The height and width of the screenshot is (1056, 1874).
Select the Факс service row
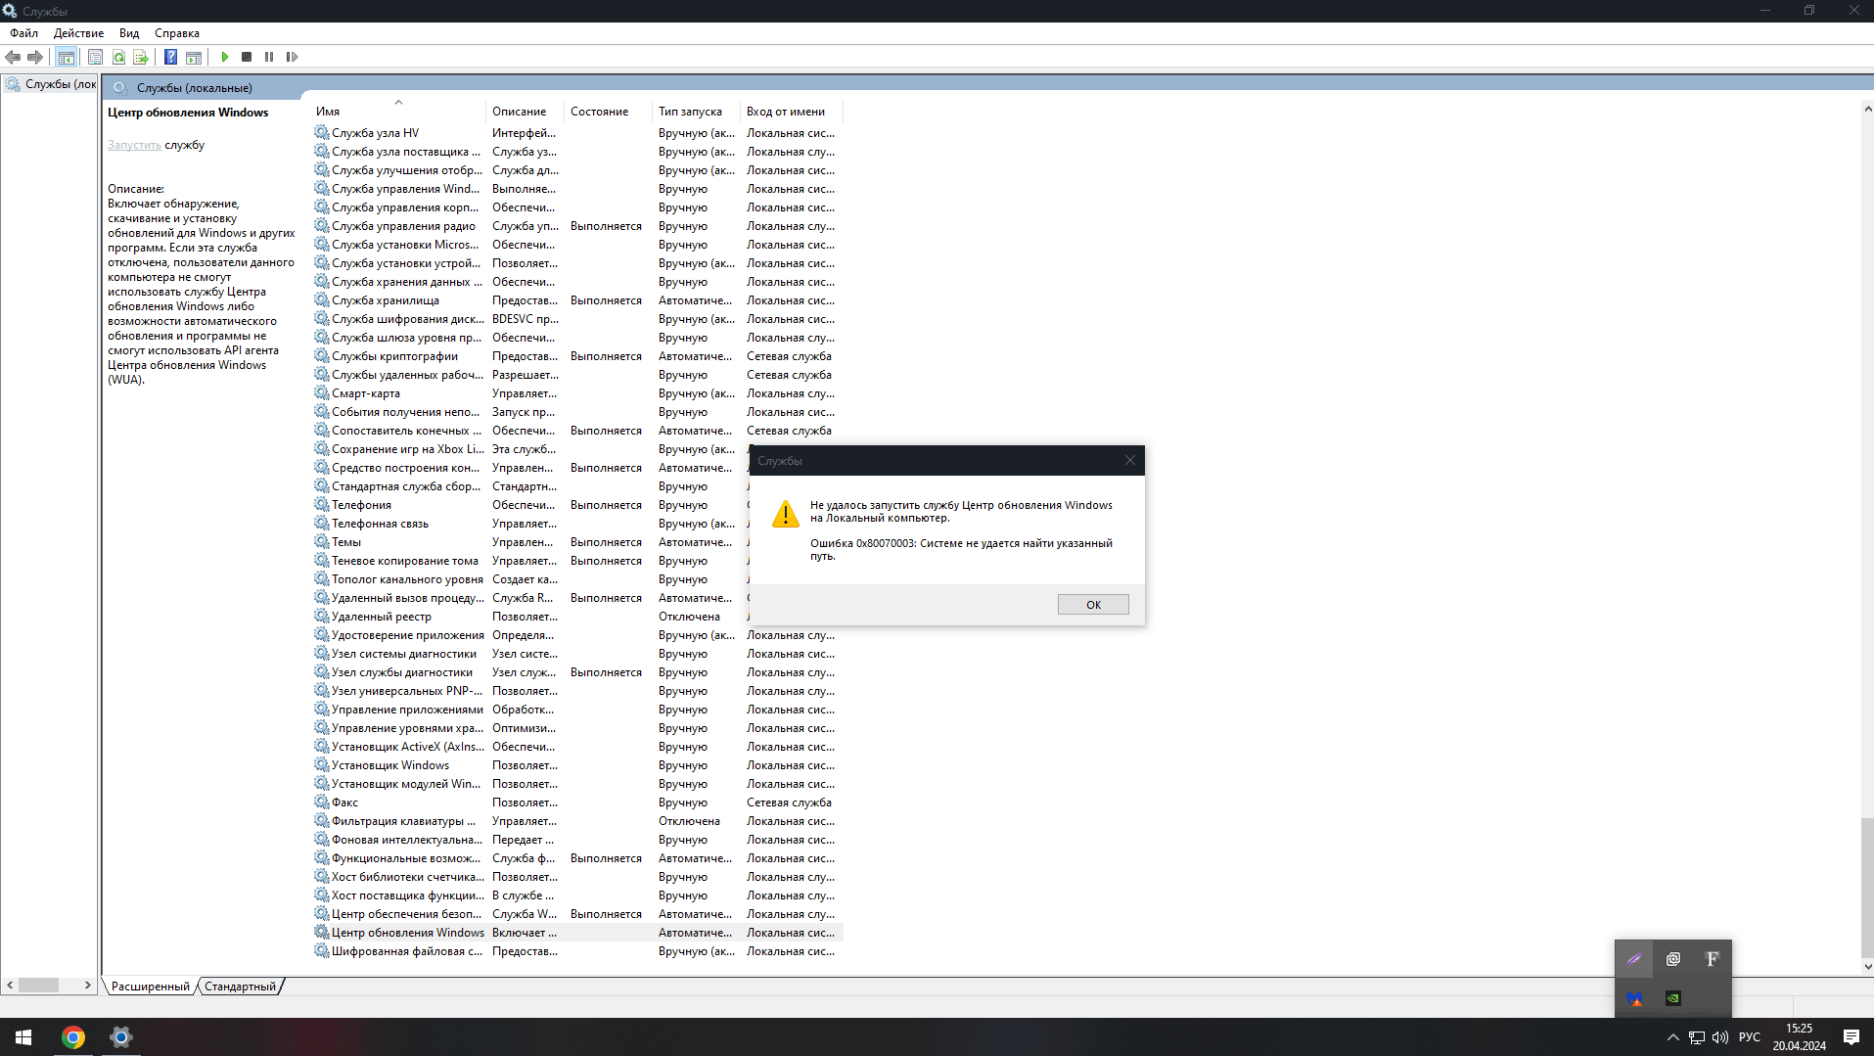click(x=577, y=803)
